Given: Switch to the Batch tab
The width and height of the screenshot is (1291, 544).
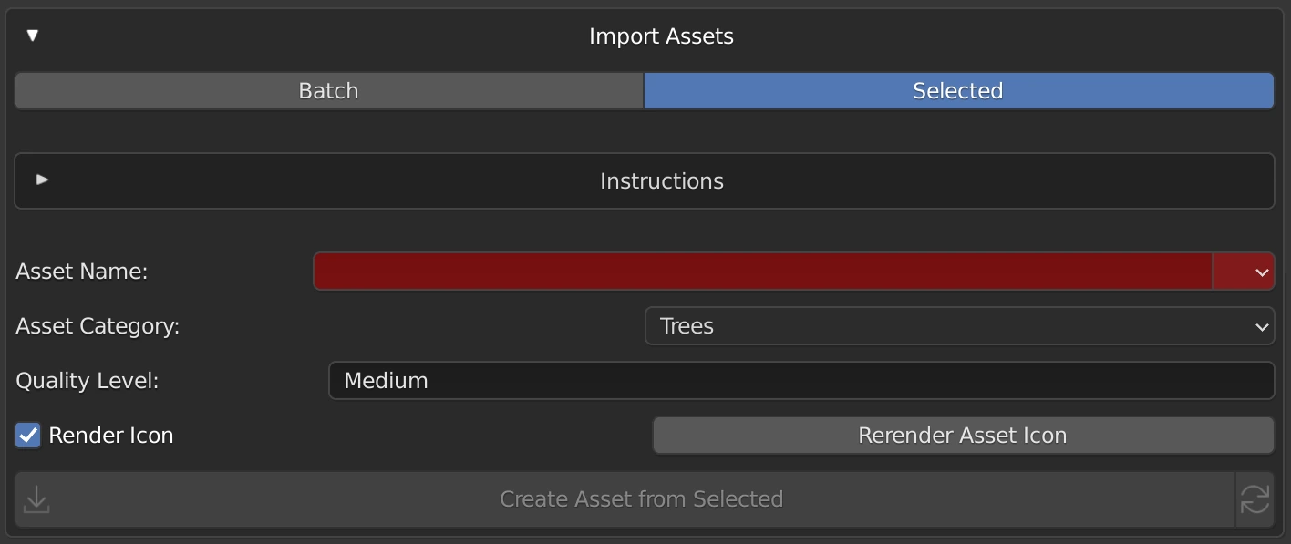Looking at the screenshot, I should point(328,91).
